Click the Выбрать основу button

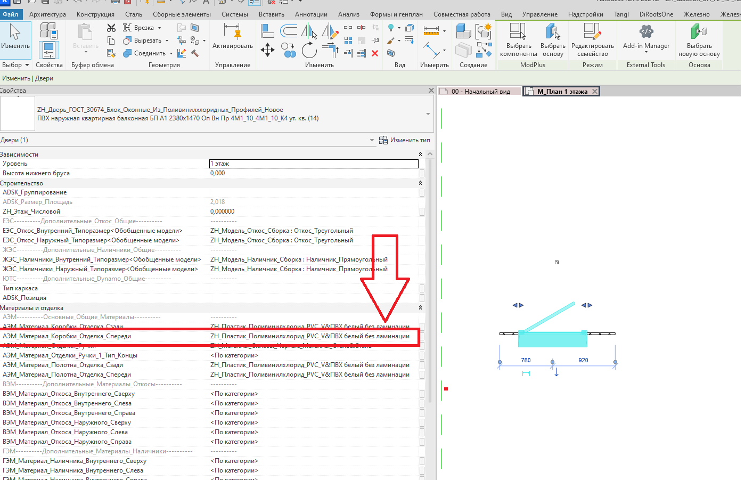click(553, 40)
